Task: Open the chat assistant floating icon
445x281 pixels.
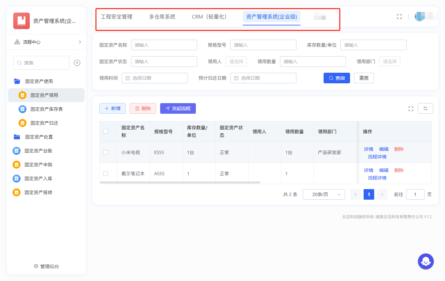Action: 425,261
